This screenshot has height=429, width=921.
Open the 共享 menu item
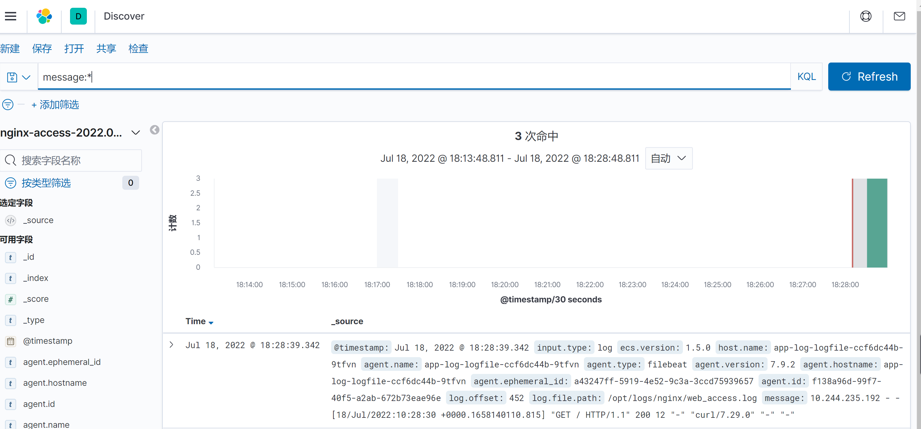point(106,49)
